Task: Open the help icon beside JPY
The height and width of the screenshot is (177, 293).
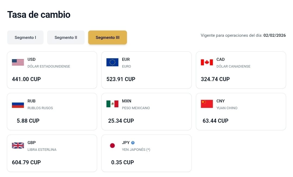Action: 133,143
